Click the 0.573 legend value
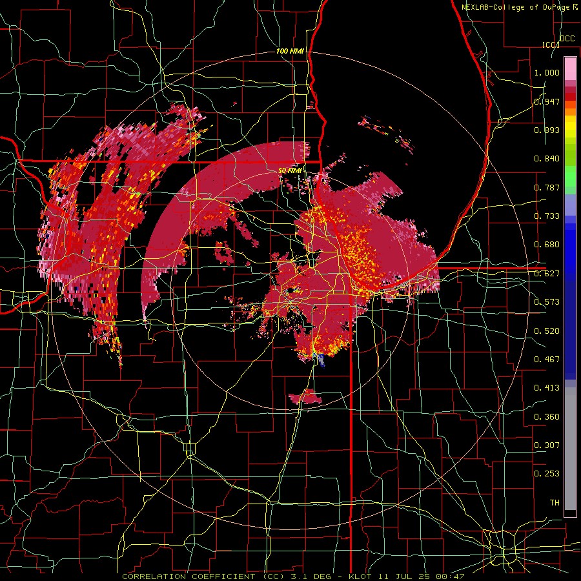 (547, 302)
